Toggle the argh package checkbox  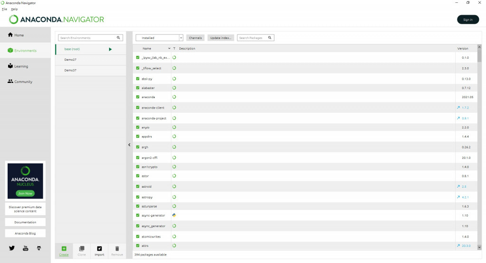click(138, 147)
